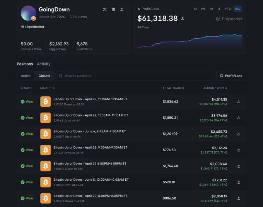This screenshot has height=207, width=263.
Task: Open market Bitcoin Up or Down April 22, 11:05AM-11:10AM
Action: click(x=91, y=115)
